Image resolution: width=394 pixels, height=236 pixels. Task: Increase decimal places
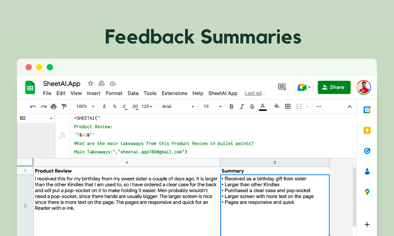pyautogui.click(x=135, y=107)
